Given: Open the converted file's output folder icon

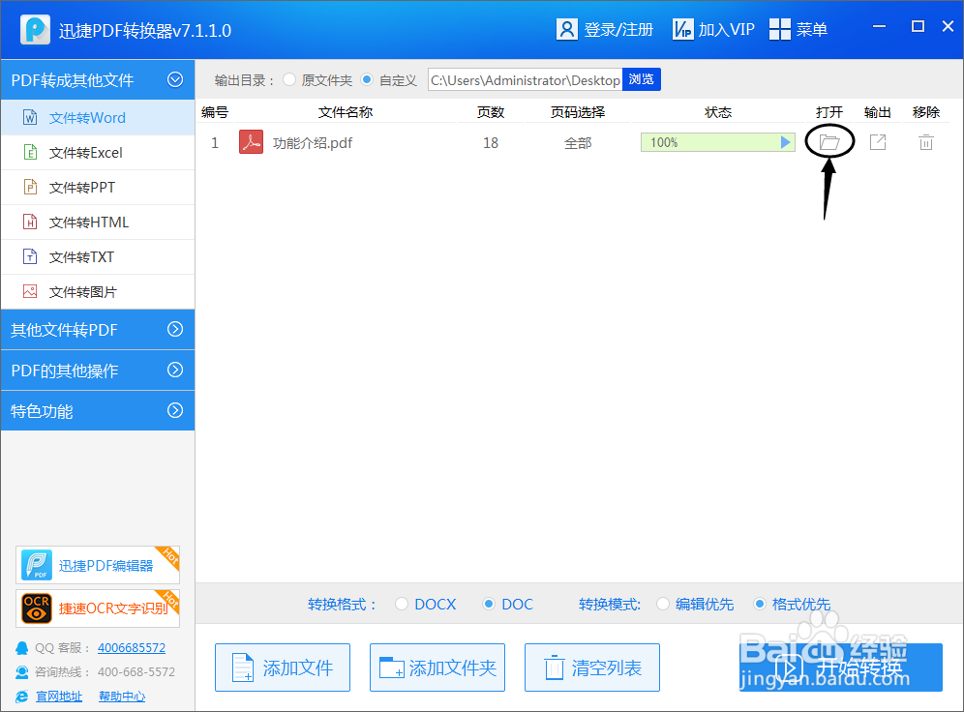Looking at the screenshot, I should pos(829,141).
